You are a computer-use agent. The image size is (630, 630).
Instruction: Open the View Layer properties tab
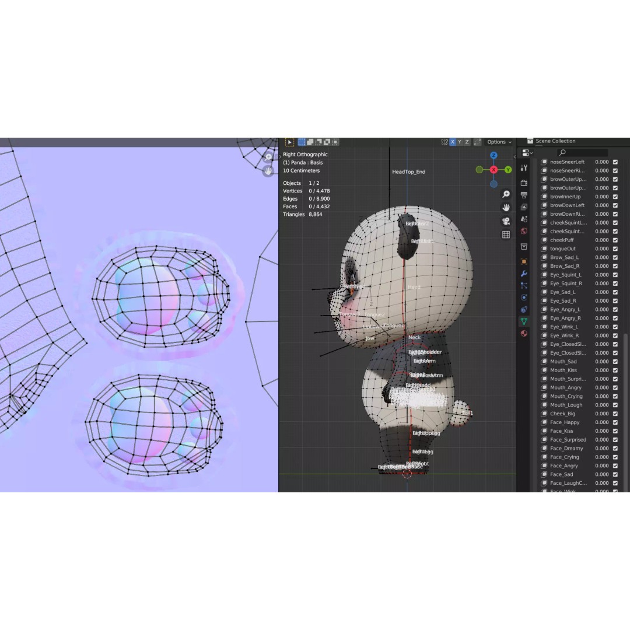click(x=524, y=207)
